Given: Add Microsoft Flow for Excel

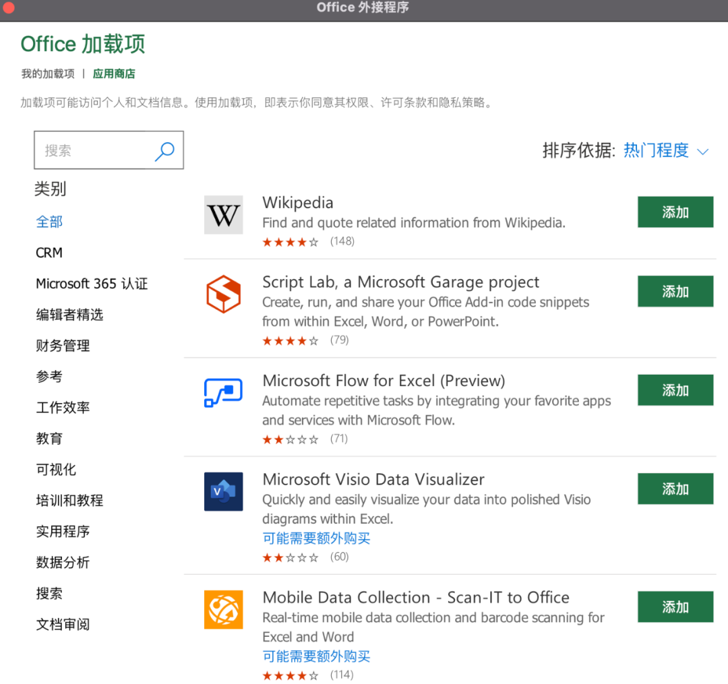Looking at the screenshot, I should (675, 390).
